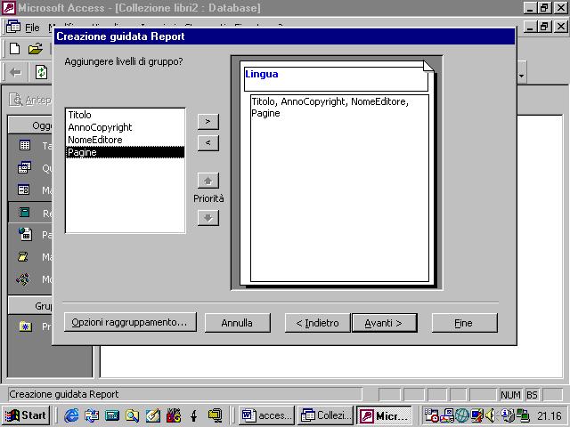Select the Moduli icon in objects bar
The image size is (570, 427).
(x=23, y=279)
